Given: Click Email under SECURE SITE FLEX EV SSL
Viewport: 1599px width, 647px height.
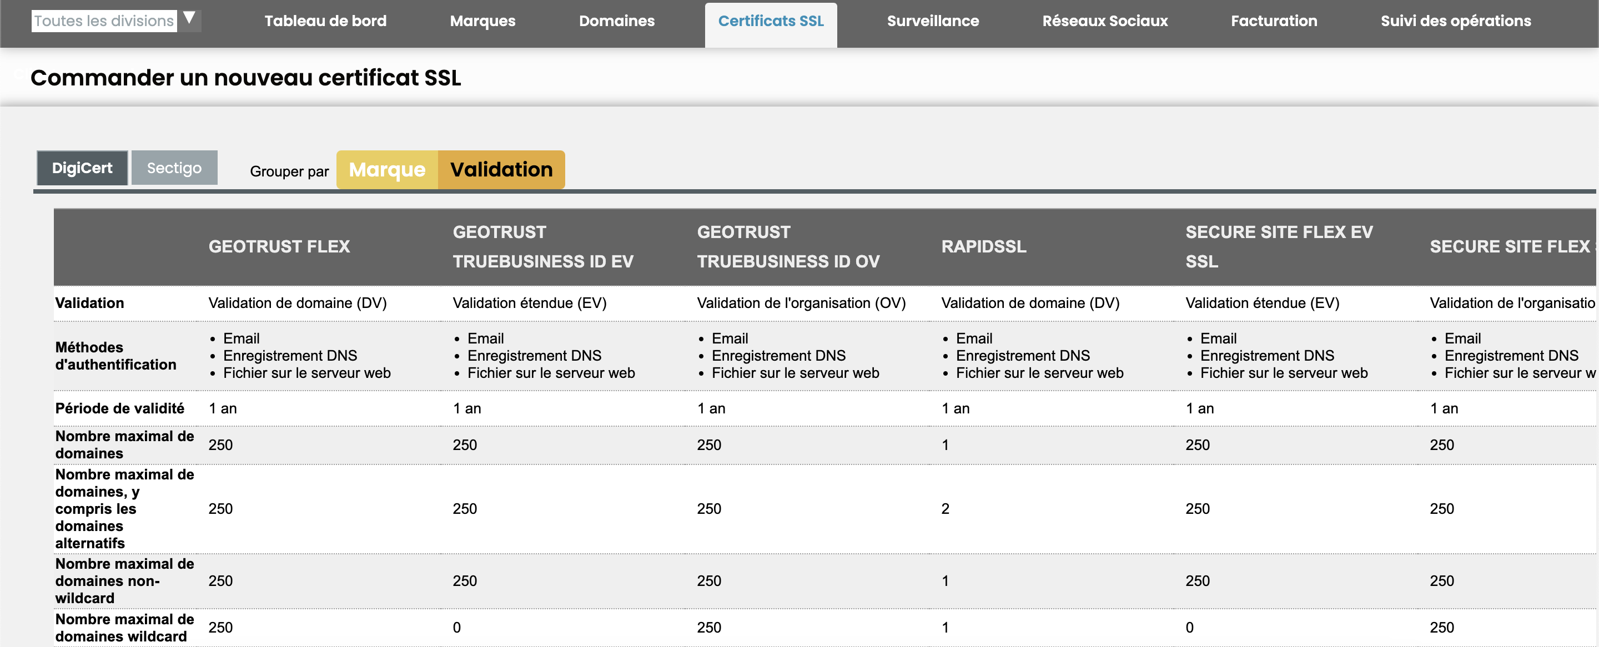Looking at the screenshot, I should tap(1218, 338).
